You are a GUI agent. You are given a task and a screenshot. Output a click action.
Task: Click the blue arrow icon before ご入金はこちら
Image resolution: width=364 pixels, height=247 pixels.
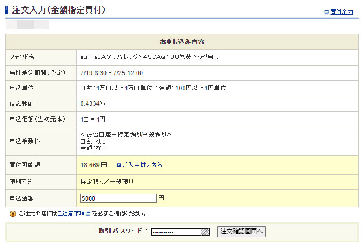(118, 165)
